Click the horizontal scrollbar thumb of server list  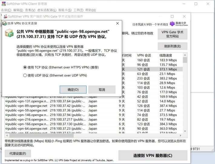coord(41,136)
